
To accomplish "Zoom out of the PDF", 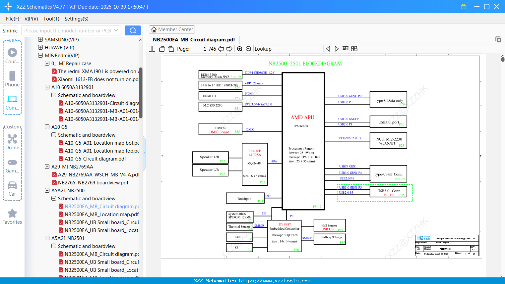I will tap(248, 49).
